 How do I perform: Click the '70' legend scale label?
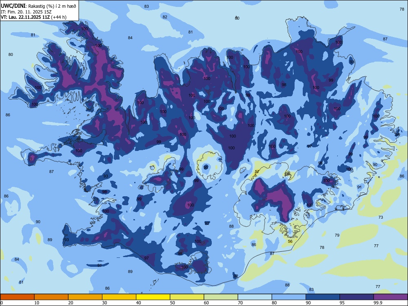tap(240, 303)
